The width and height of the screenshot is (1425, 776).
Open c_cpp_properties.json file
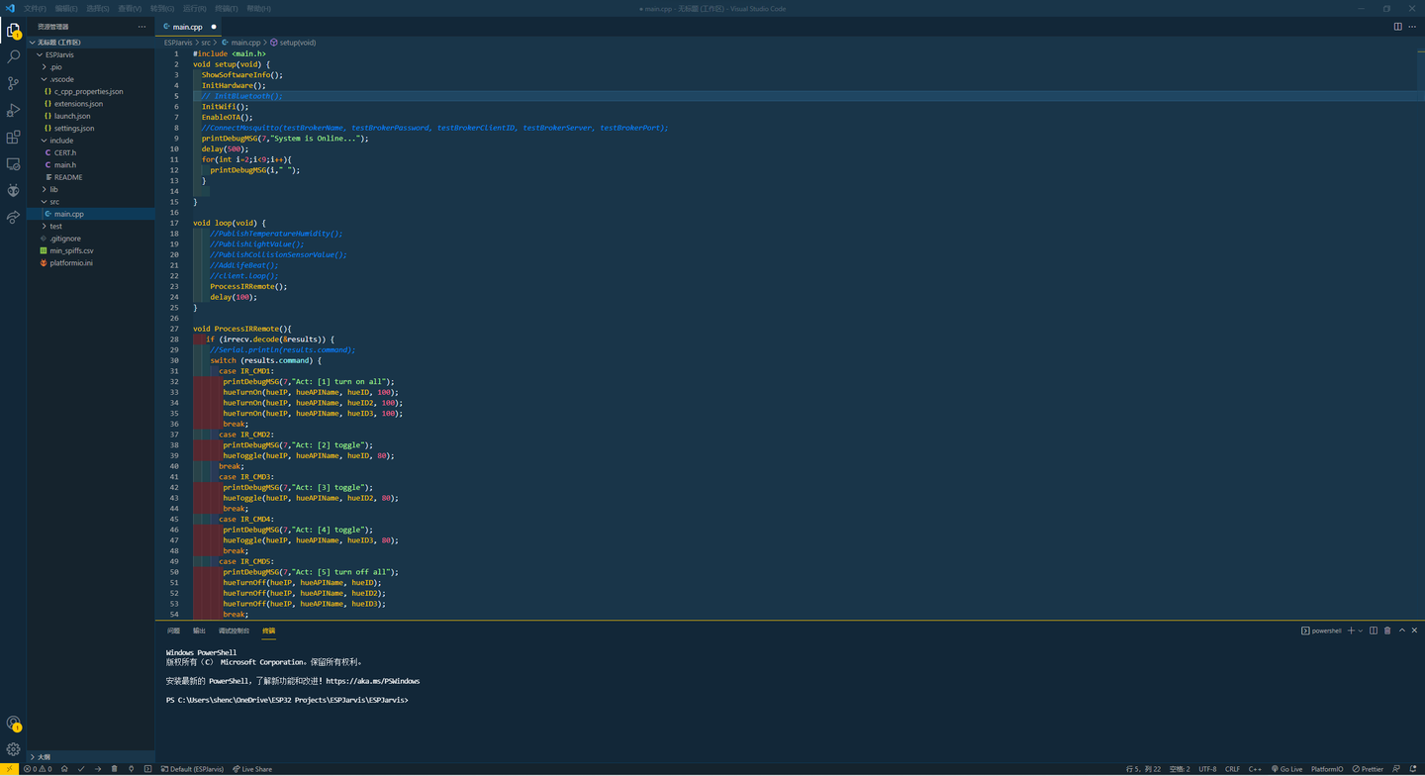pyautogui.click(x=90, y=91)
